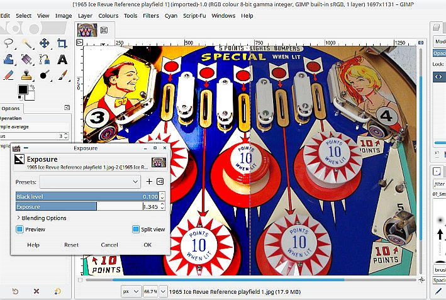Viewport: 446px width, 300px height.
Task: Open Exposure presets management menu icon
Action: coord(160,181)
